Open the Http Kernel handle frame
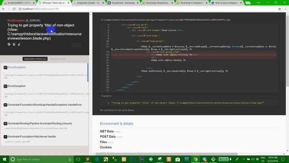 point(45,139)
